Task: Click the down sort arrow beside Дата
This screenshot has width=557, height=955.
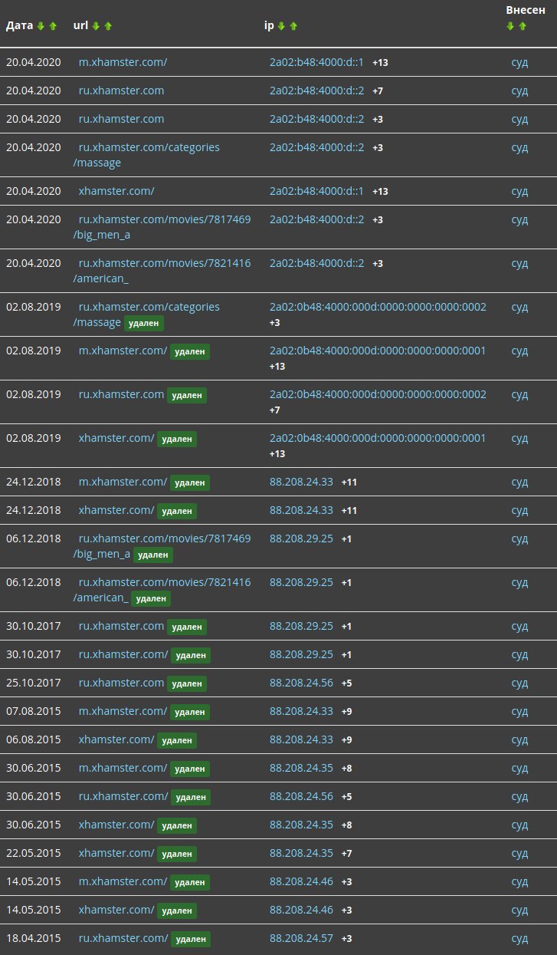Action: [x=41, y=26]
